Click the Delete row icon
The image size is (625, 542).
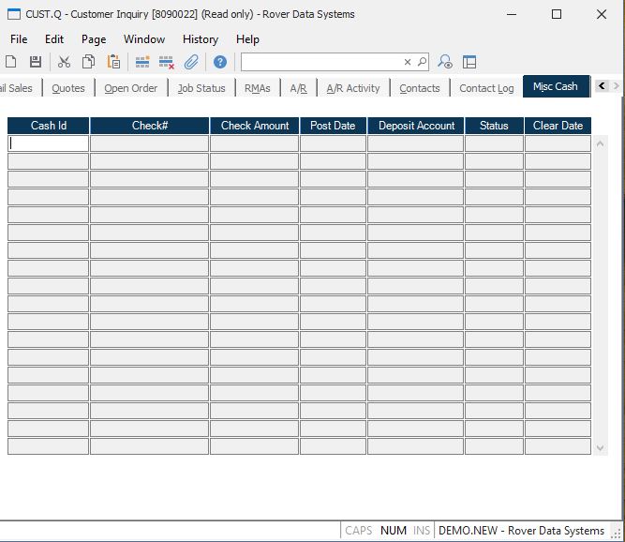click(167, 62)
